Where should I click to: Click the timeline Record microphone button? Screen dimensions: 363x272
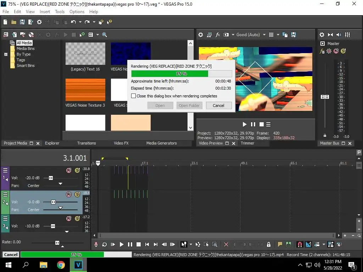click(96, 244)
